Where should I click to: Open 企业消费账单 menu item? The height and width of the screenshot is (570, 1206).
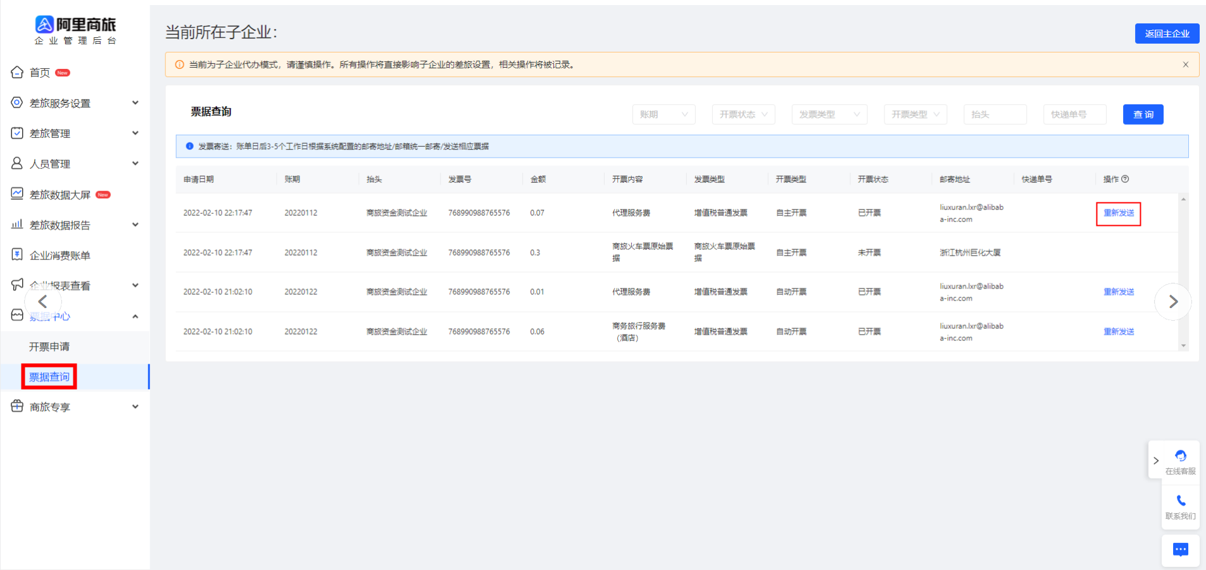pyautogui.click(x=60, y=256)
